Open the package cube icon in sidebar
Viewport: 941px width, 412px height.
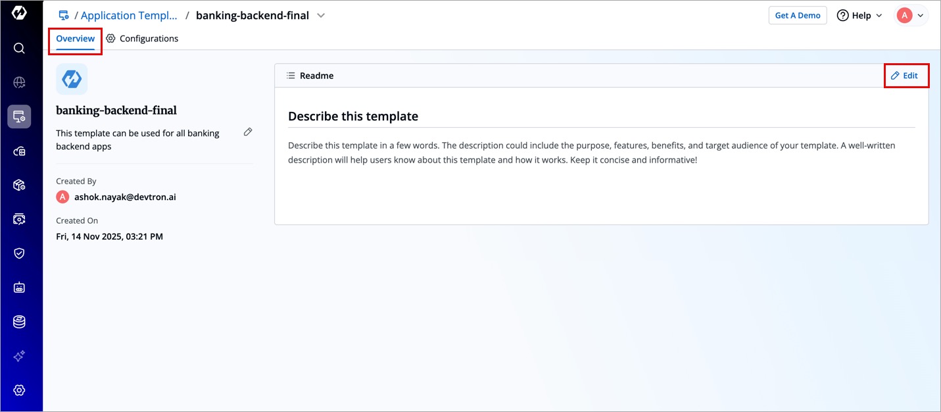(19, 186)
